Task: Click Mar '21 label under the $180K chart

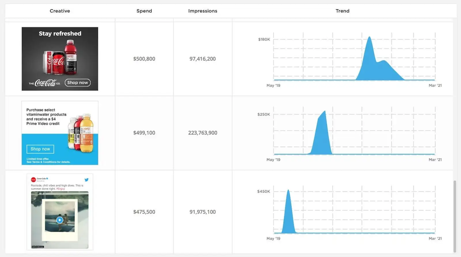Action: tap(435, 86)
